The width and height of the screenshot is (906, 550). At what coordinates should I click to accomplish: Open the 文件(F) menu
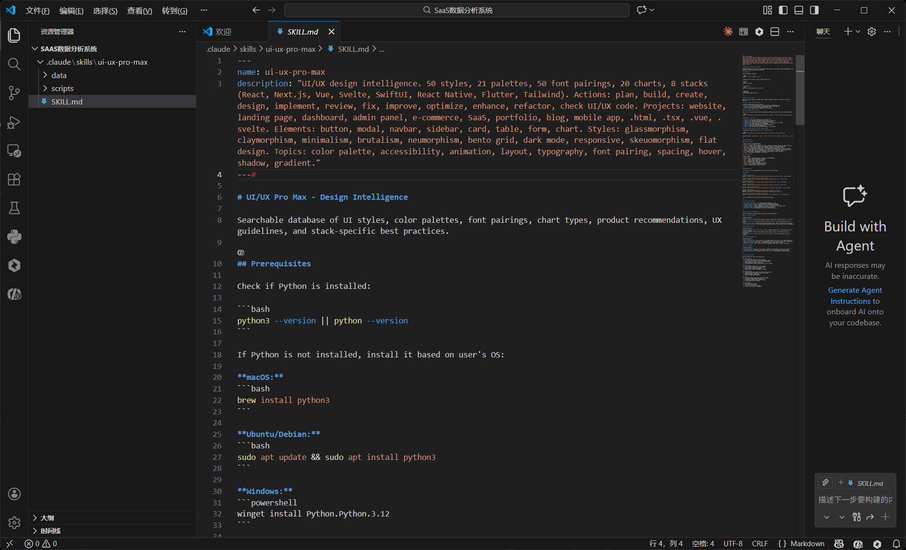(x=37, y=11)
